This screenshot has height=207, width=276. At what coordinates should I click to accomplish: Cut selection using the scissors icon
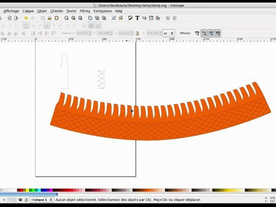click(50, 18)
